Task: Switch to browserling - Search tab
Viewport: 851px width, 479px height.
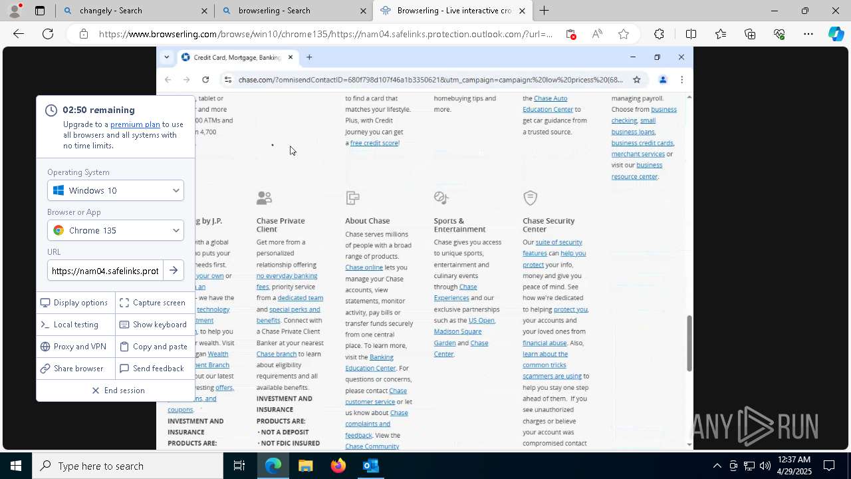Action: 294,11
